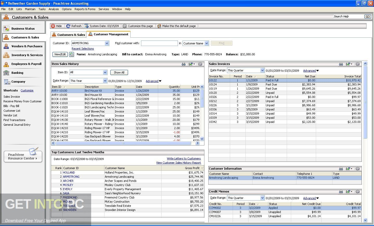
Task: Expand Item Sales History Date Range dropdown
Action: (105, 81)
